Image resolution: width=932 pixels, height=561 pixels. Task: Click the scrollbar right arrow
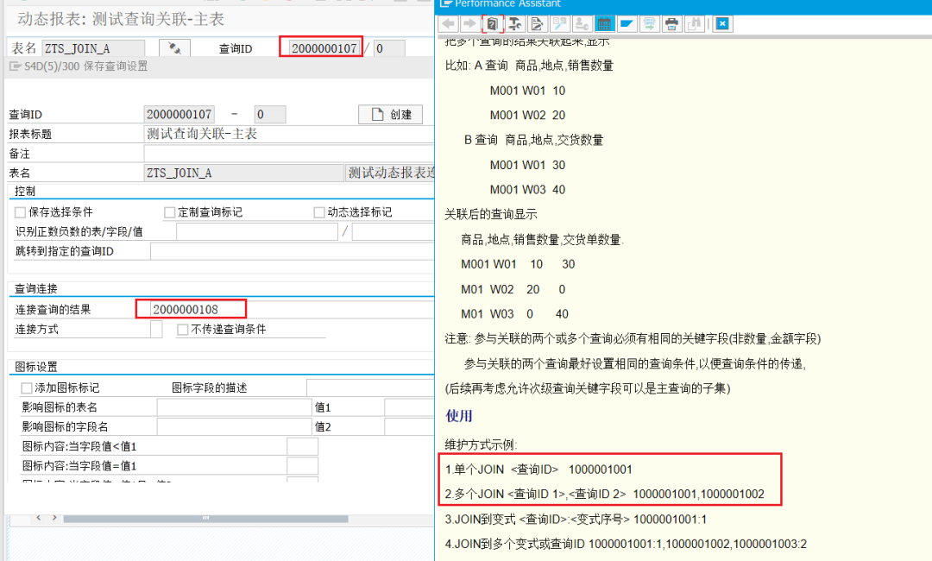coord(54,518)
